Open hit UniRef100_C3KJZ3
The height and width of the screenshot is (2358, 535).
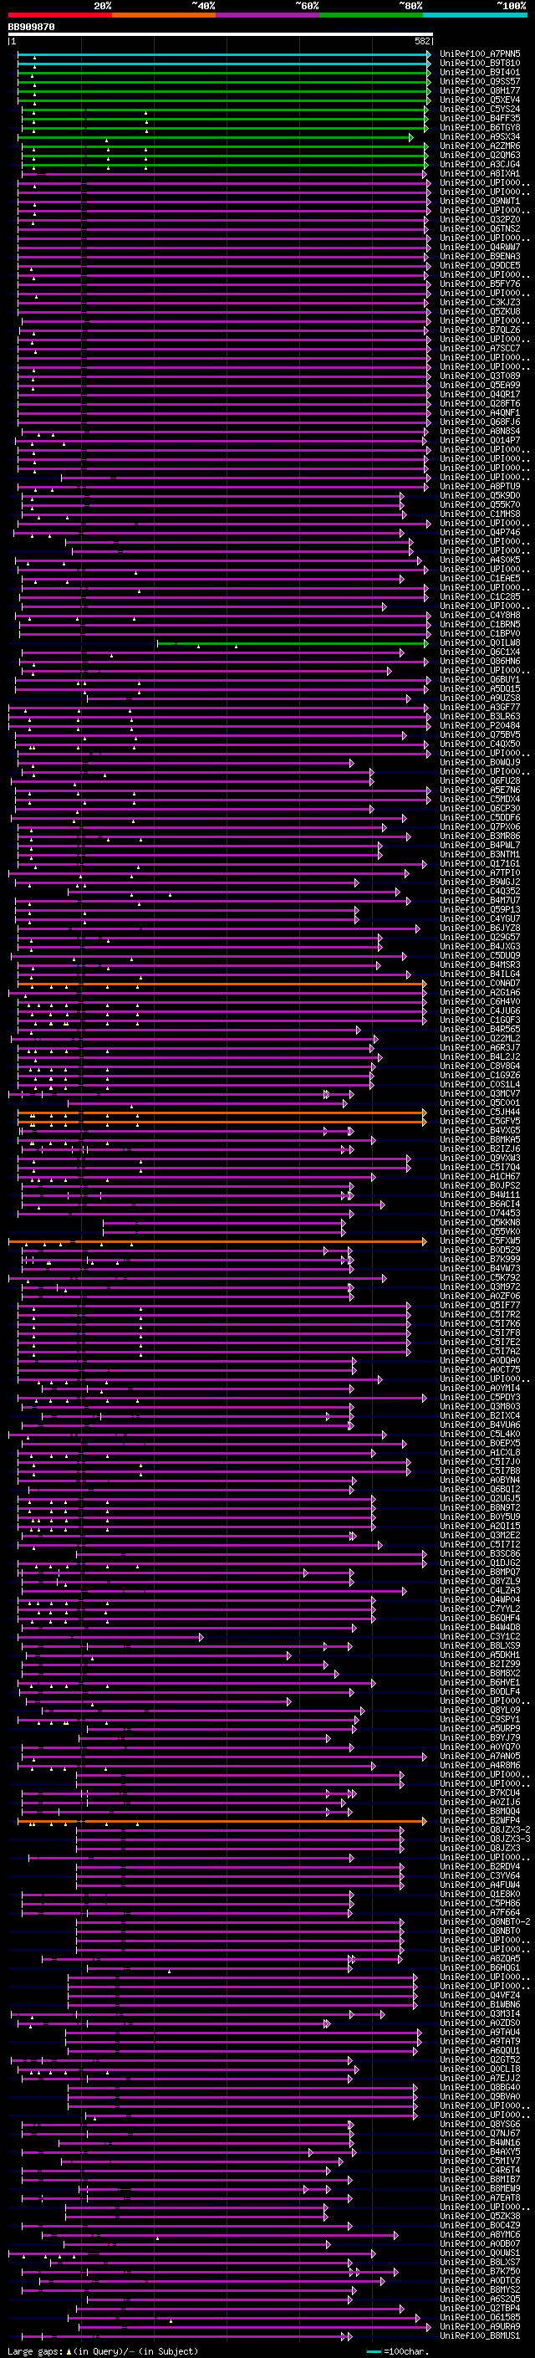(480, 302)
